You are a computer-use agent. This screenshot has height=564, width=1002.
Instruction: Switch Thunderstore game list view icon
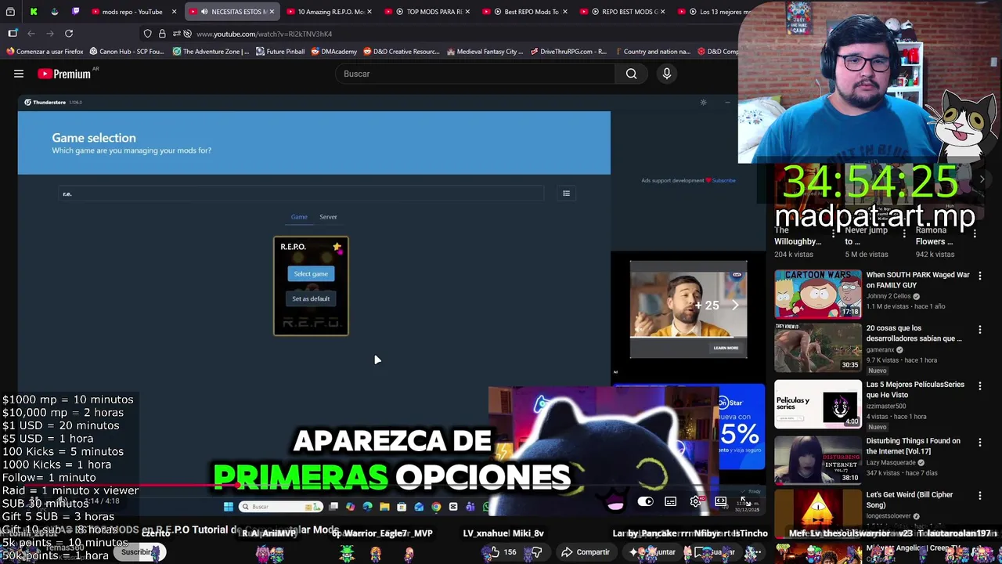[x=566, y=193]
